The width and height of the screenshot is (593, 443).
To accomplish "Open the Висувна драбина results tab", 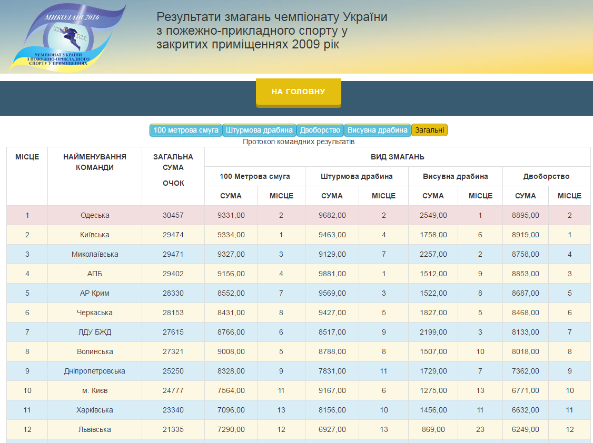I will click(378, 130).
